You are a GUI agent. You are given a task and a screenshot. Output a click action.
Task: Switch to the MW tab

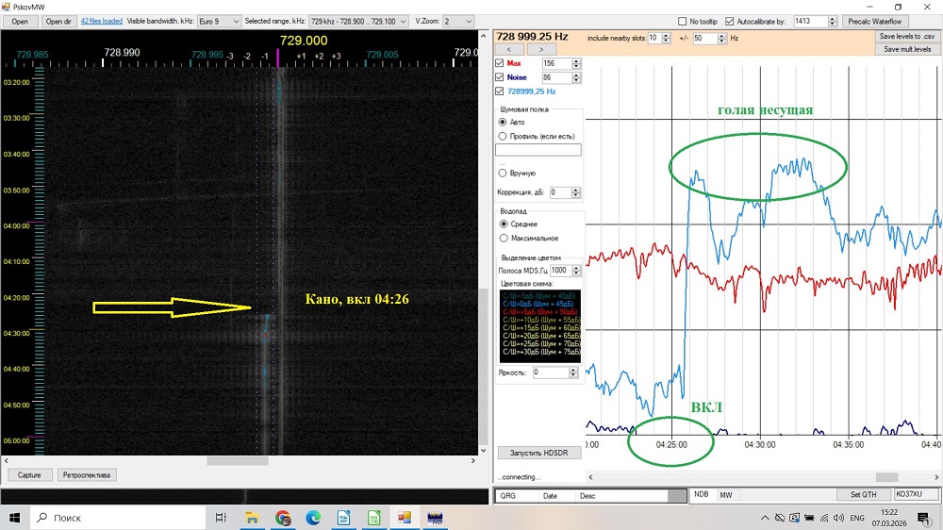point(726,495)
